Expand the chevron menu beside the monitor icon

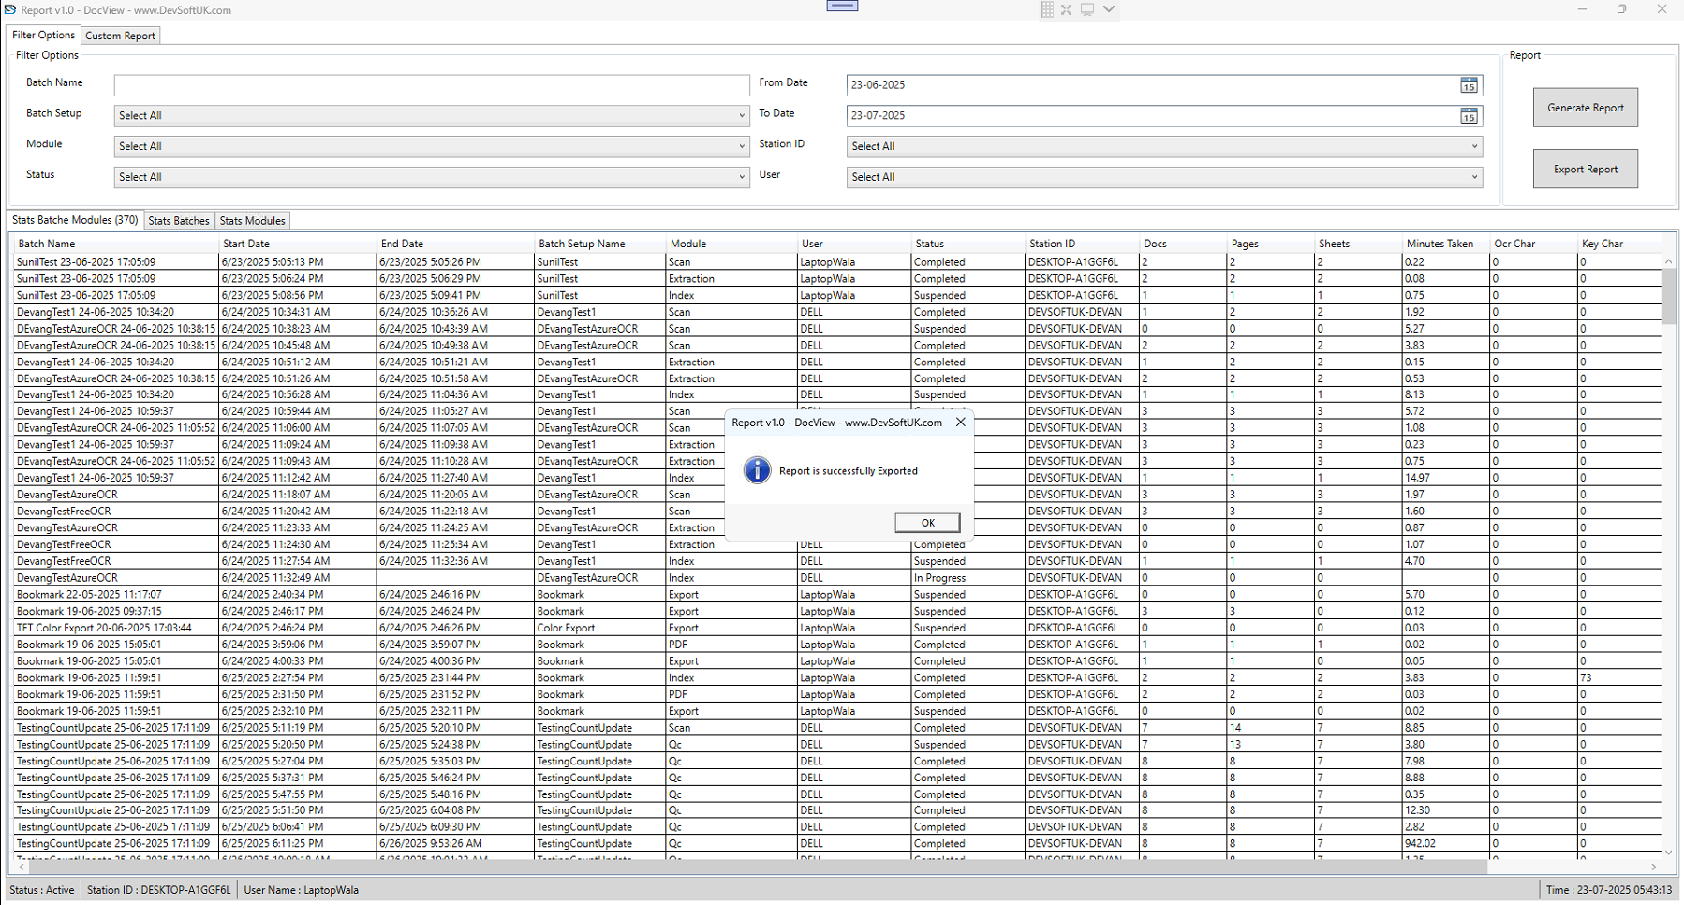(x=1109, y=9)
